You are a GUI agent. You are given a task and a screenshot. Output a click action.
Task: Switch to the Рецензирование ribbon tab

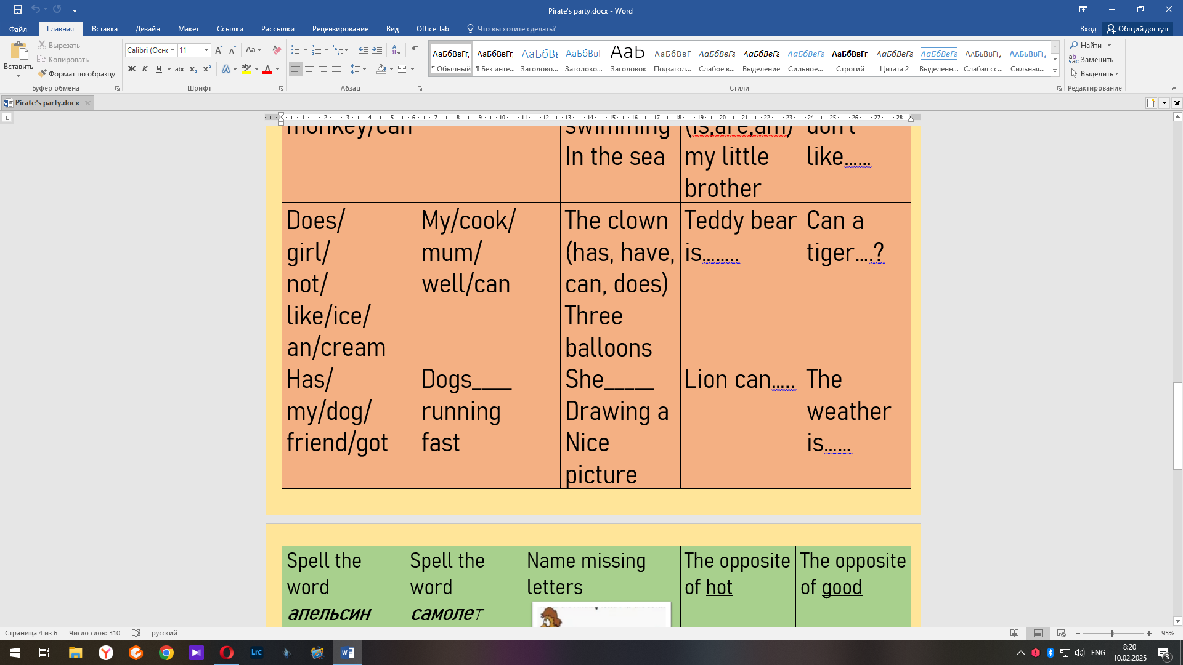[340, 28]
